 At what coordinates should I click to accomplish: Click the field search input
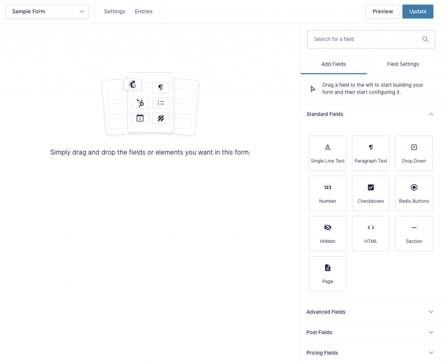click(366, 39)
